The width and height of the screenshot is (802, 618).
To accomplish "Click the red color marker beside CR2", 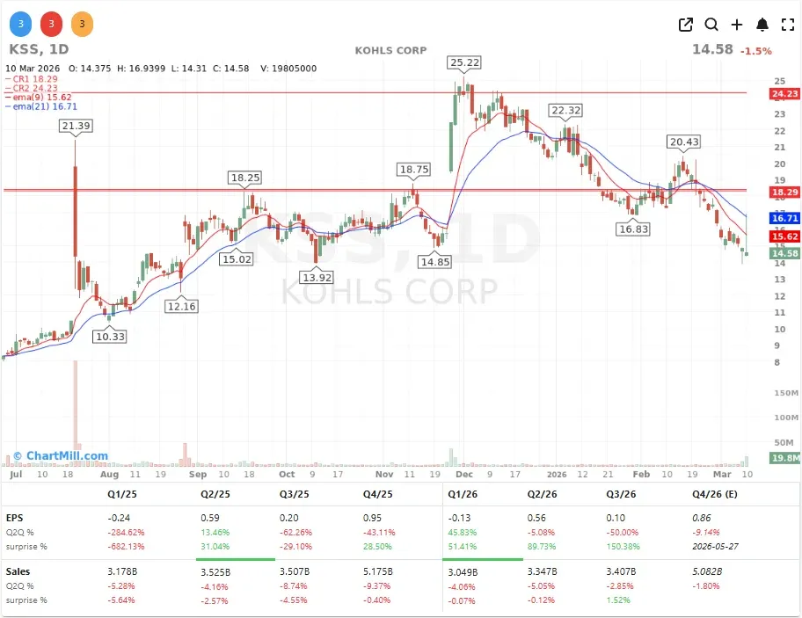I will 8,88.
